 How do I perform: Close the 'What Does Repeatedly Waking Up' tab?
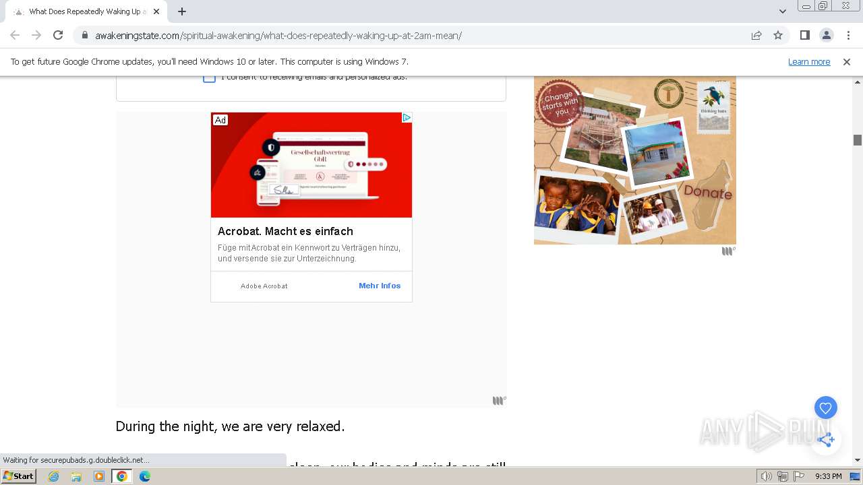click(x=156, y=11)
